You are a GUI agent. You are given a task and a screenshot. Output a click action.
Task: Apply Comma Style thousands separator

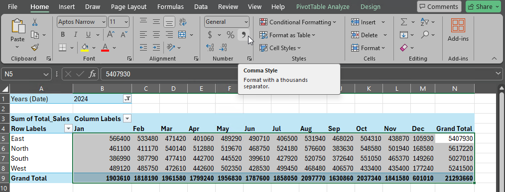(x=244, y=34)
